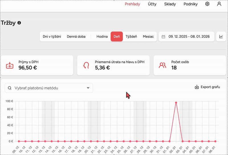Image resolution: width=228 pixels, height=155 pixels.
Task: Click the average spend head icon
Action: (86, 65)
